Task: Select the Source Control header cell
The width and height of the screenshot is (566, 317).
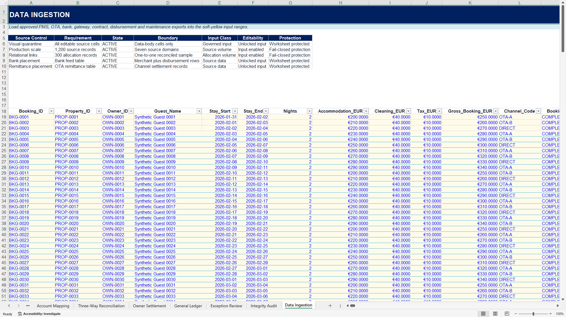Action: [x=31, y=38]
